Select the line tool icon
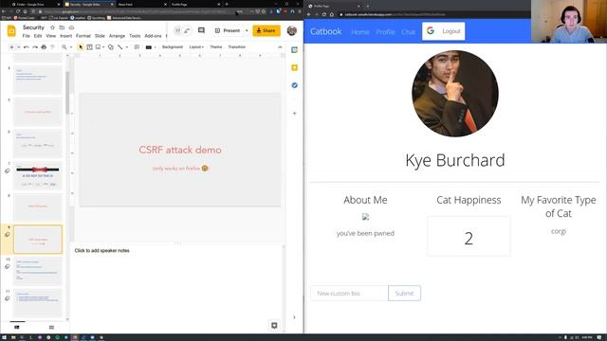The image size is (607, 341). click(120, 47)
